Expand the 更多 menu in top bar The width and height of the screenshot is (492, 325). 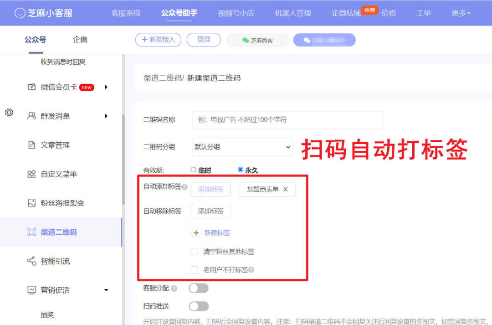click(x=460, y=13)
